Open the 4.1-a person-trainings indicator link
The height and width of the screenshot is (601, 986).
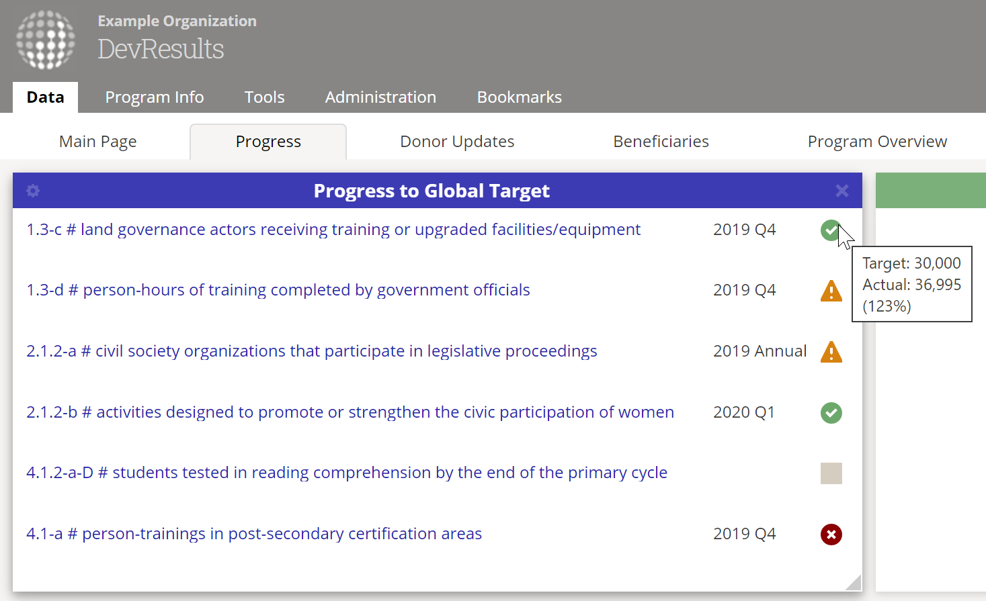(254, 534)
